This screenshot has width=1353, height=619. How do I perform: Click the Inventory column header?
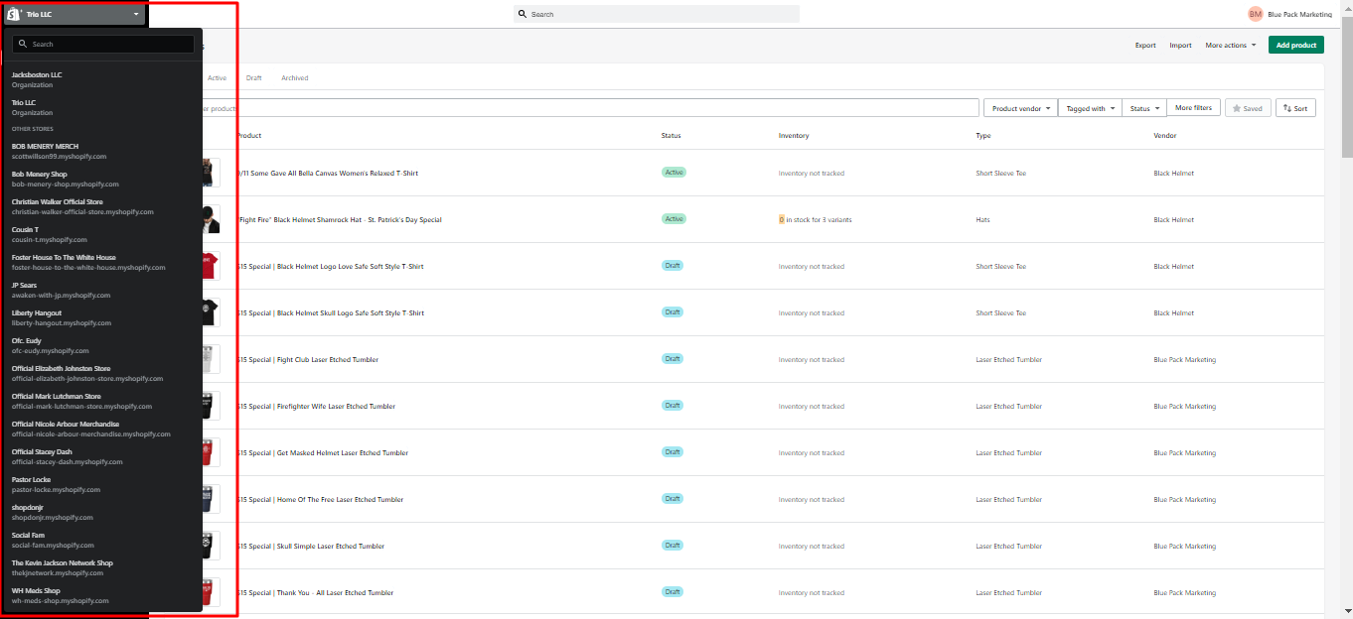click(794, 135)
